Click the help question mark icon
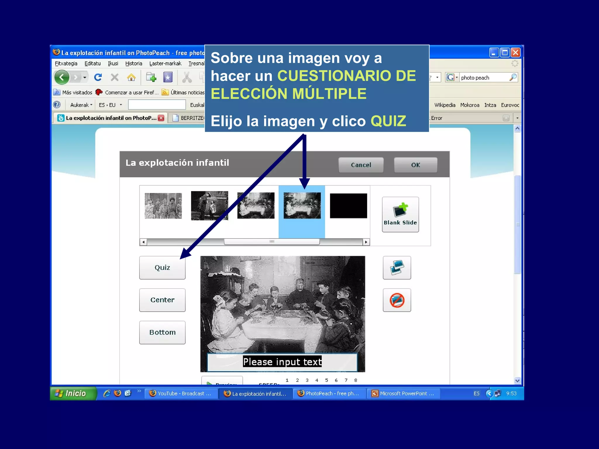 (57, 105)
